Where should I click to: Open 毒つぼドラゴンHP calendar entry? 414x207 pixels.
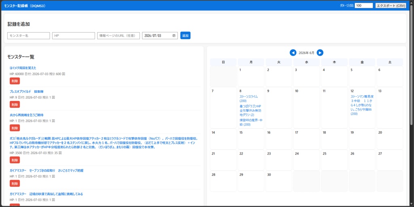tap(250, 110)
